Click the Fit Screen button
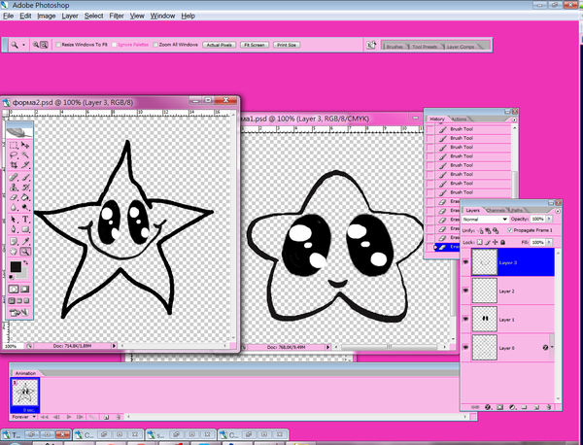Viewport: 583px width, 445px height. pyautogui.click(x=255, y=45)
